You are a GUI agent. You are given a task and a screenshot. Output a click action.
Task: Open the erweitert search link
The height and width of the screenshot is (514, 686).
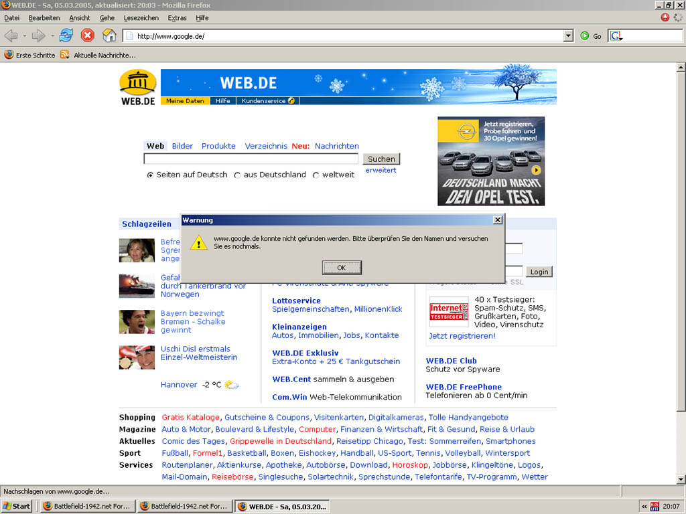tap(381, 170)
